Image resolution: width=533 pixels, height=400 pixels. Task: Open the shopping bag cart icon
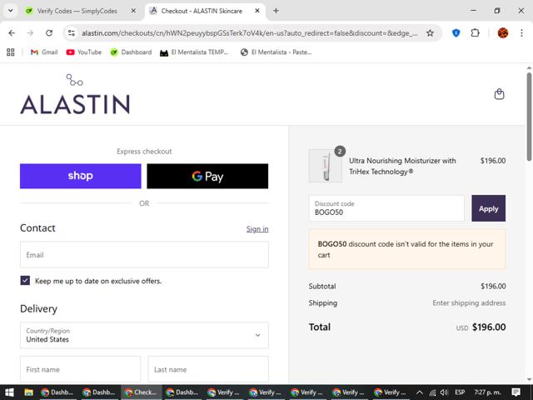[499, 94]
